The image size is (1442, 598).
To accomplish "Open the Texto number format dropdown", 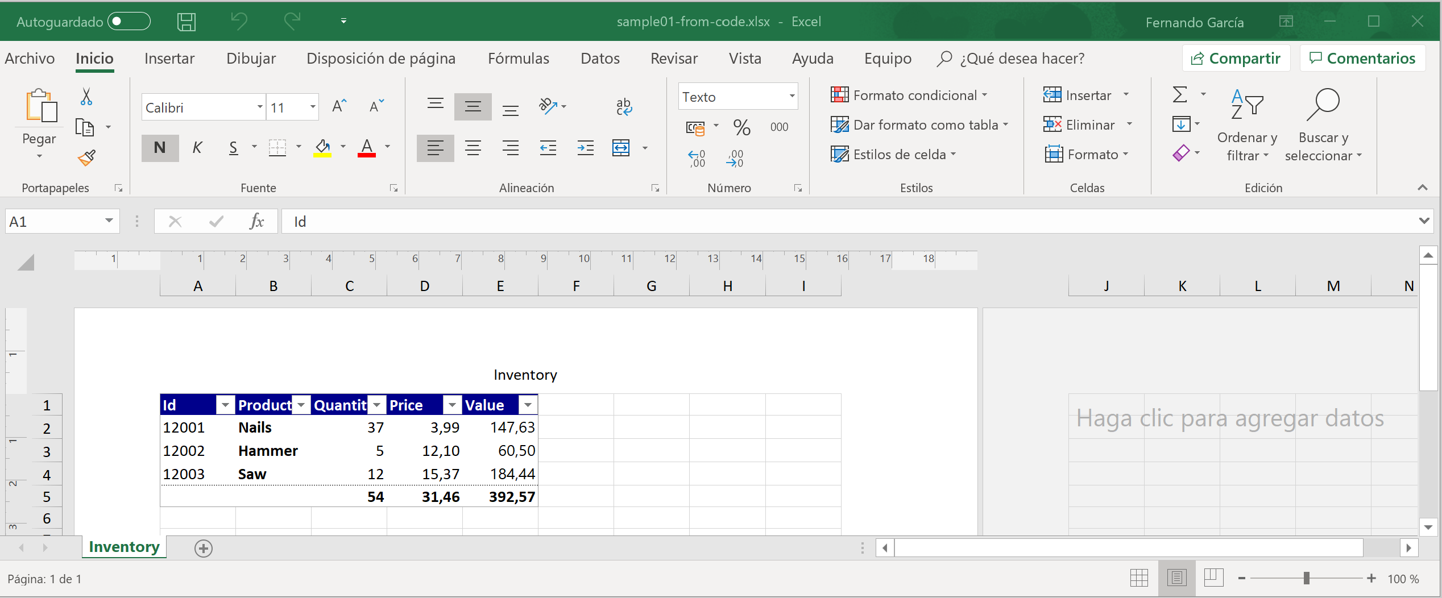I will tap(792, 96).
